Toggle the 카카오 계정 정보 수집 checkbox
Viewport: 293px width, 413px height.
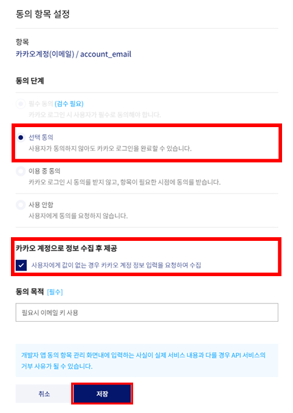click(x=21, y=265)
